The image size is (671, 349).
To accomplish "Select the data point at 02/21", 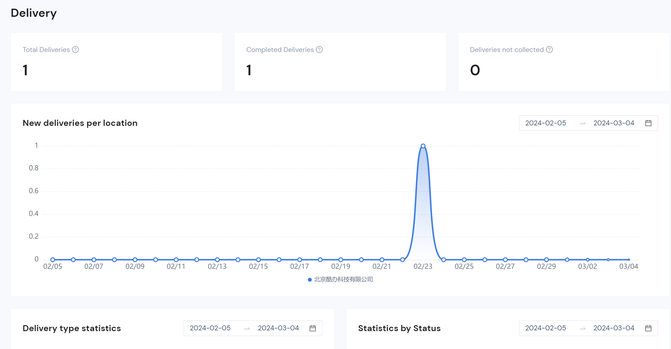I will tap(382, 260).
